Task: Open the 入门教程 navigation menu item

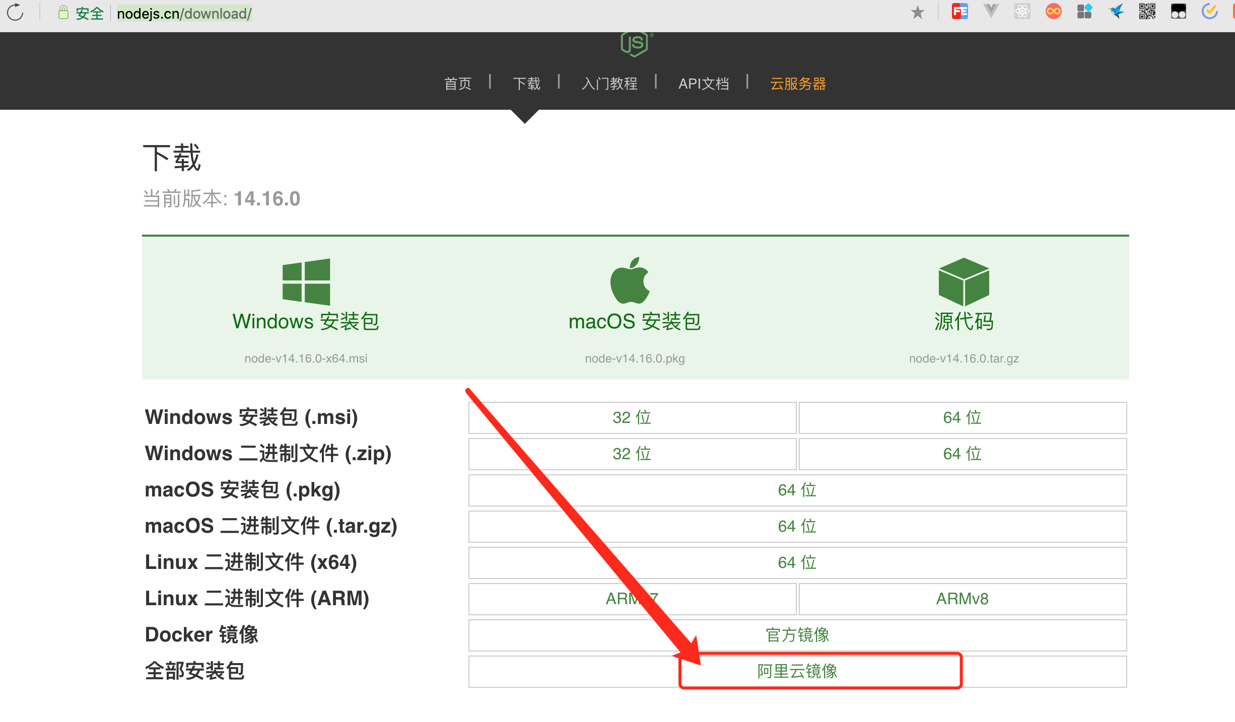Action: 609,84
